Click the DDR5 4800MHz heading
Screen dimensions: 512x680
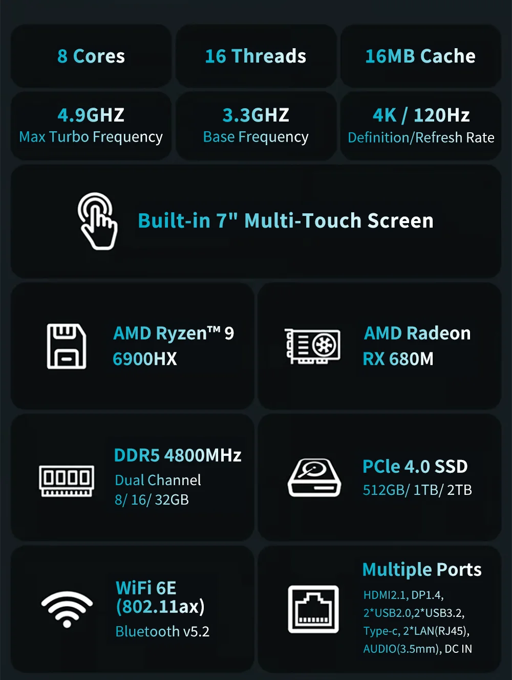point(178,455)
